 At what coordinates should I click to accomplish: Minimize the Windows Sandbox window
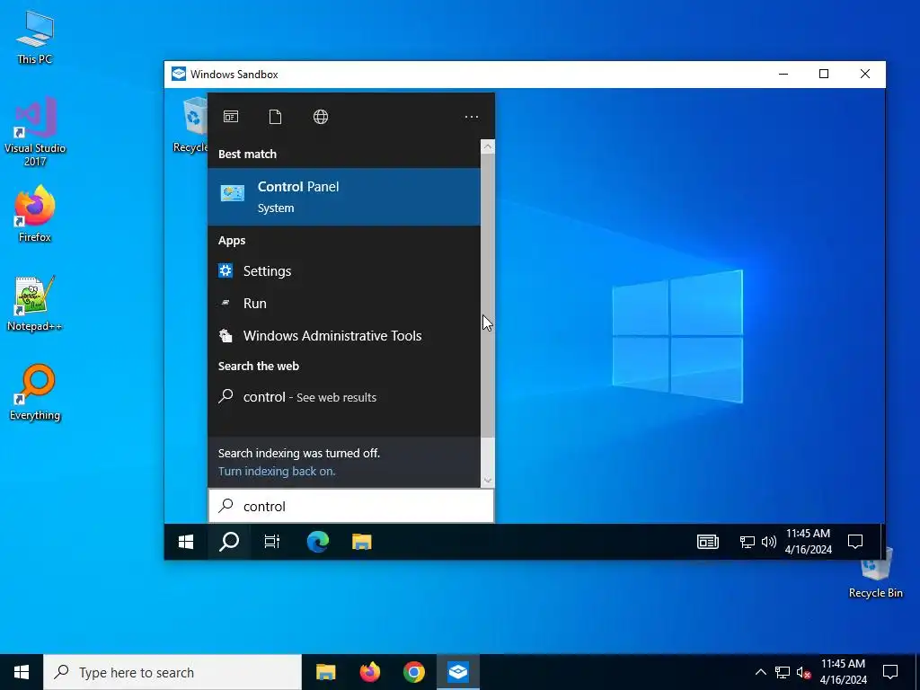point(783,74)
